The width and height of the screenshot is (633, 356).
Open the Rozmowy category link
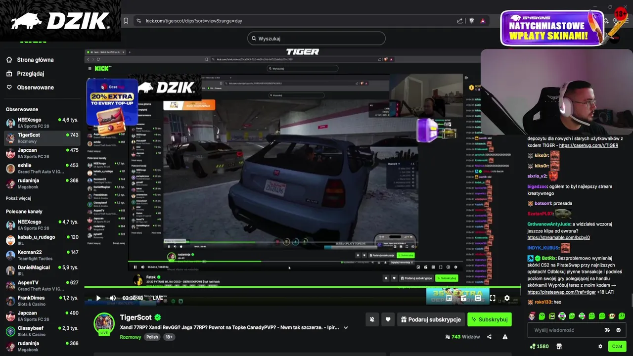pos(131,337)
